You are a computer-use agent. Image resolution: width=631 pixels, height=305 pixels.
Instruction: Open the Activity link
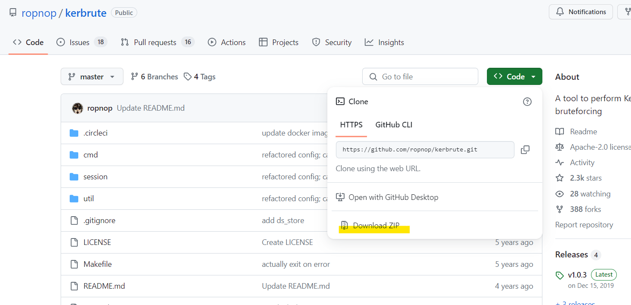pos(575,163)
